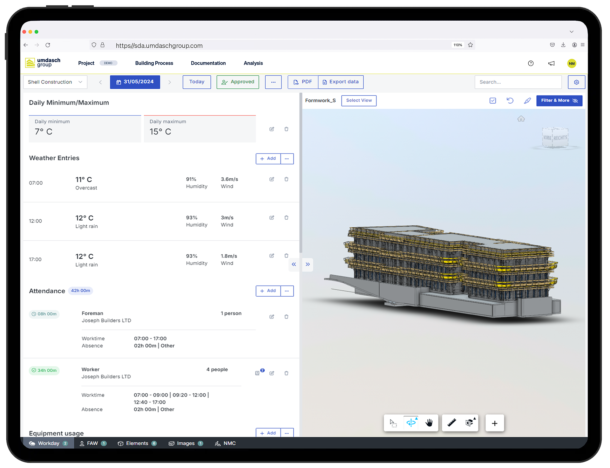Viewport: 610px width, 468px height.
Task: Select the highlighter marker tool
Action: (x=527, y=100)
